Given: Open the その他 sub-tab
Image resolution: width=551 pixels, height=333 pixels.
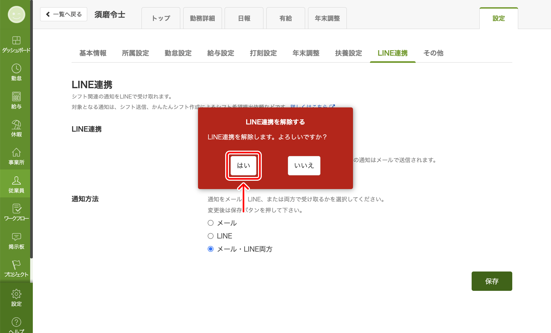Looking at the screenshot, I should (433, 53).
